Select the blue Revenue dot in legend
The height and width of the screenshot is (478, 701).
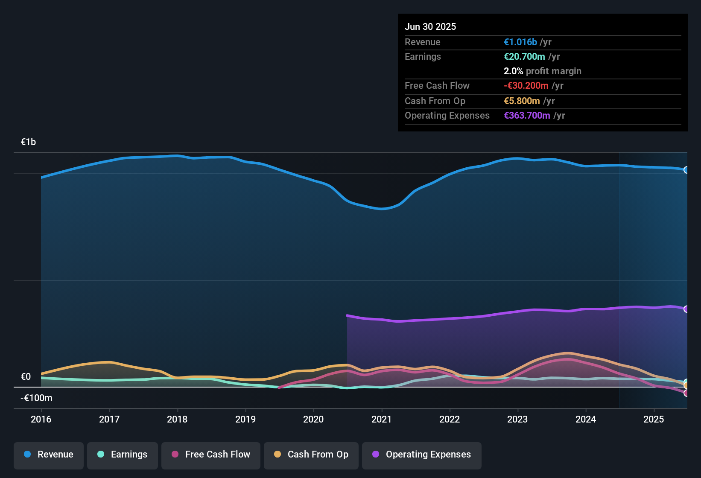coord(27,455)
